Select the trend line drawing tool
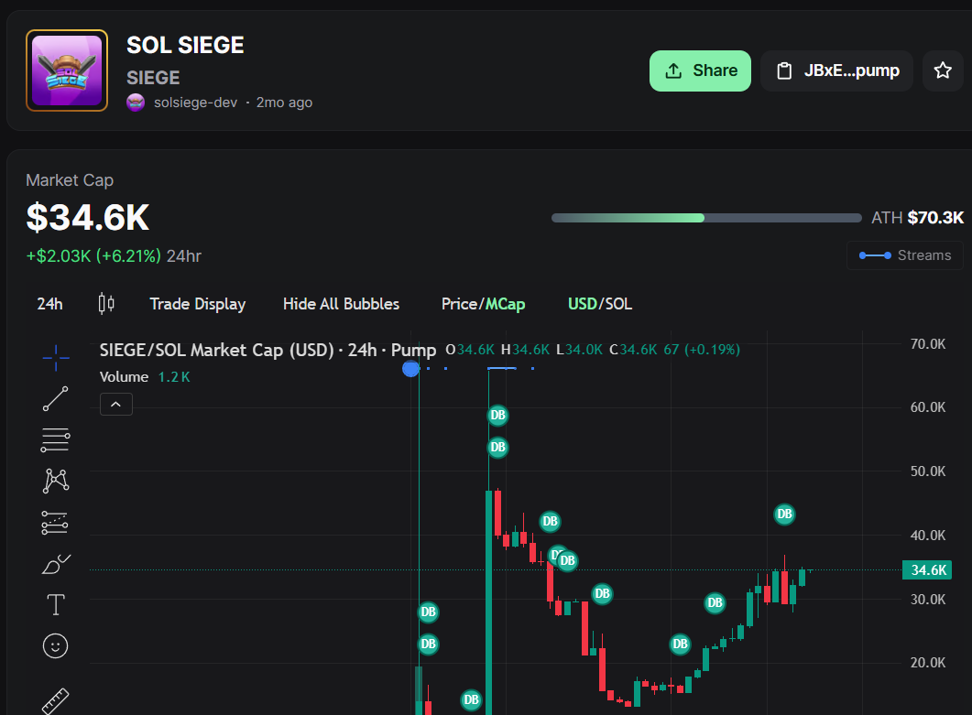The image size is (972, 715). pyautogui.click(x=56, y=399)
